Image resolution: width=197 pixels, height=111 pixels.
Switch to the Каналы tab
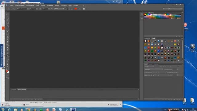click(151, 64)
